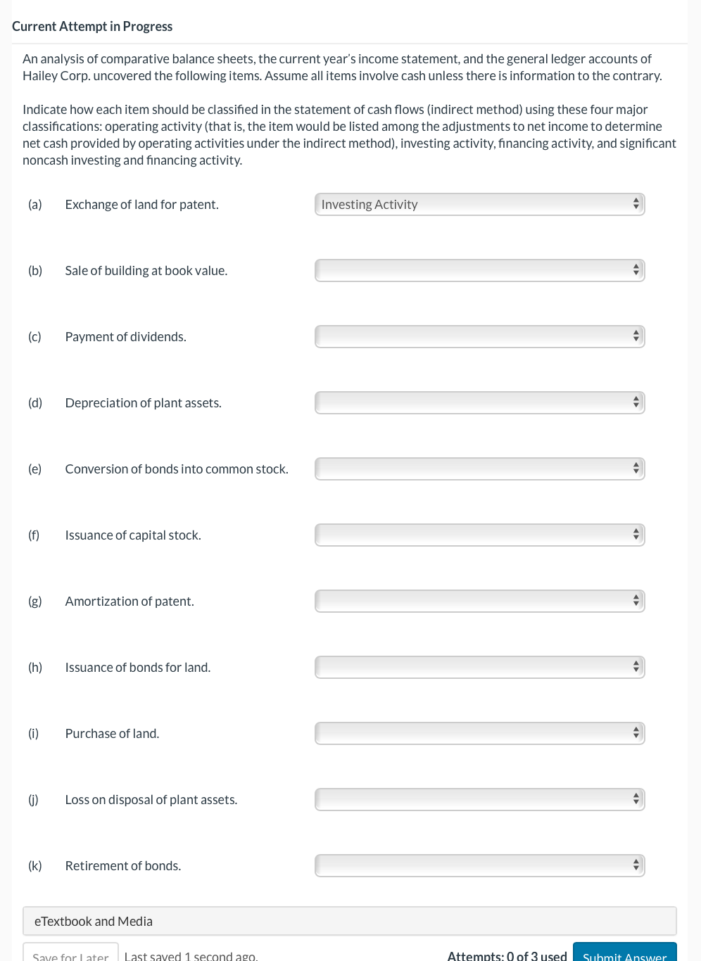Image resolution: width=701 pixels, height=961 pixels.
Task: Open the dropdown for Sale of building at book value
Action: click(479, 270)
